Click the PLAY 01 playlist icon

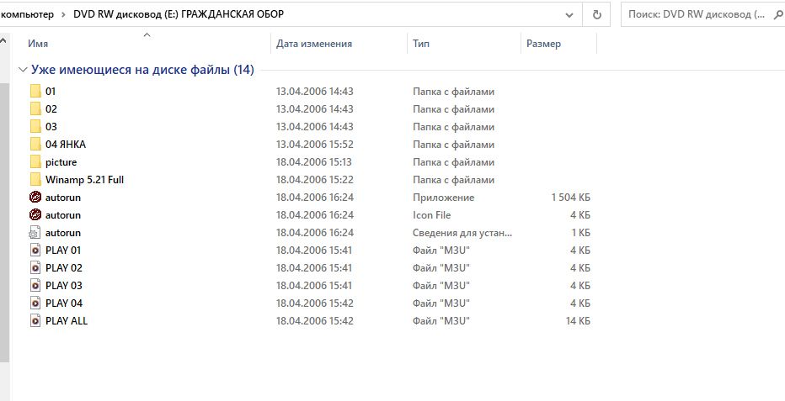pyautogui.click(x=35, y=251)
